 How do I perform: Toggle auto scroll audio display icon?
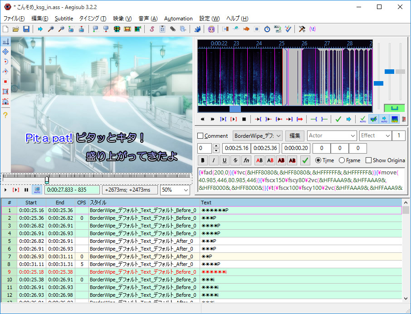point(384,119)
